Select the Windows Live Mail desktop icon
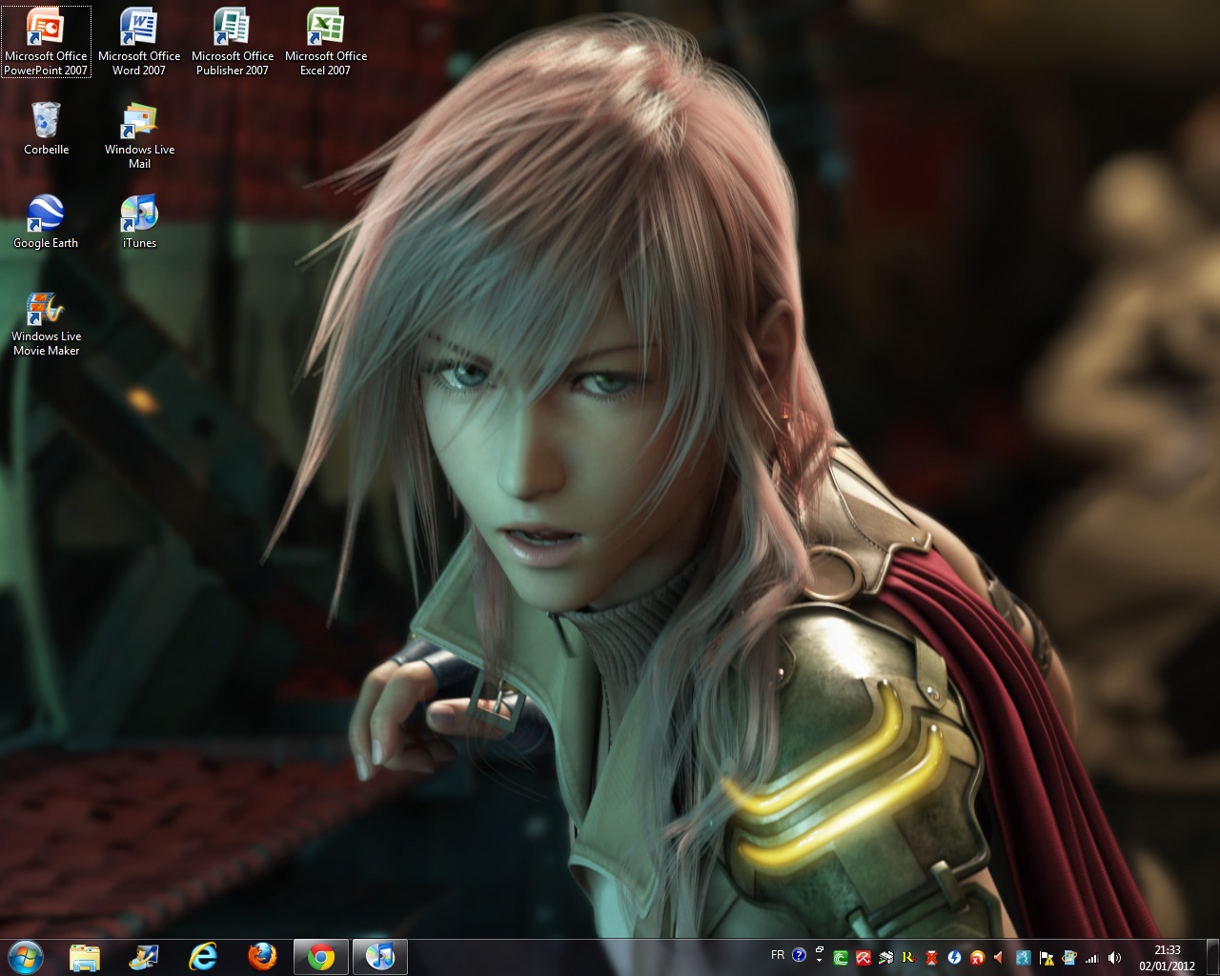The image size is (1220, 976). coord(139,135)
